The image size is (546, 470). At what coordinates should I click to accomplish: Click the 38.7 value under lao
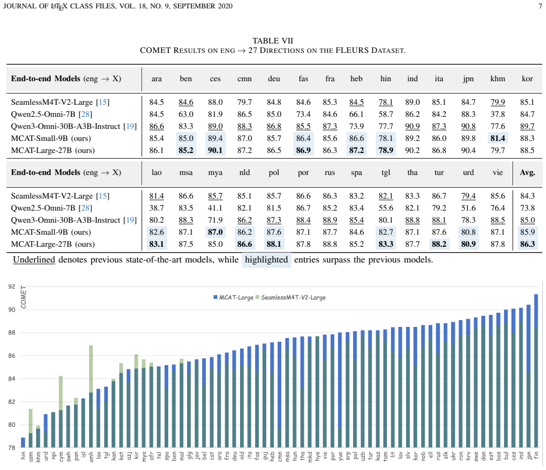click(156, 208)
